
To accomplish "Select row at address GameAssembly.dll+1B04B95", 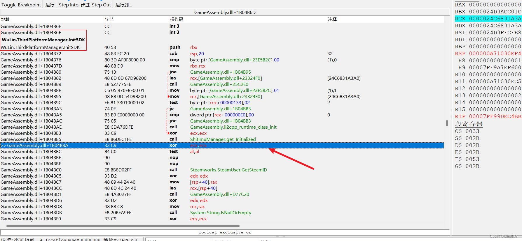I will pos(222,96).
